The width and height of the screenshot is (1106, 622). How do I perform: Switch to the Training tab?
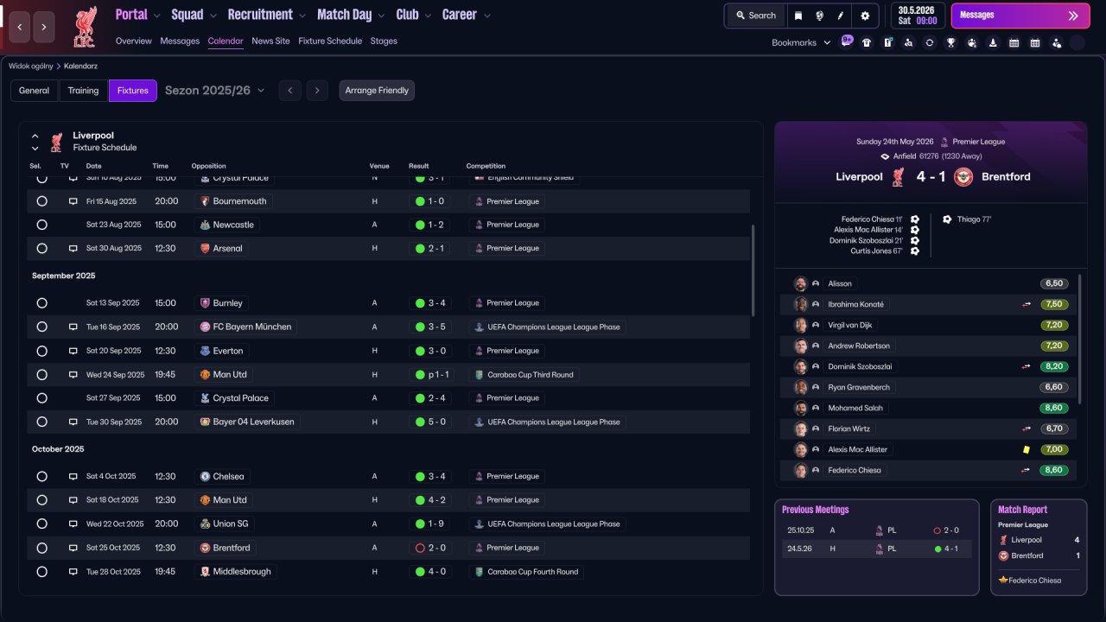click(83, 91)
